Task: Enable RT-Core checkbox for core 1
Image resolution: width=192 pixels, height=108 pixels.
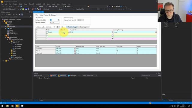Action: pyautogui.click(x=47, y=34)
